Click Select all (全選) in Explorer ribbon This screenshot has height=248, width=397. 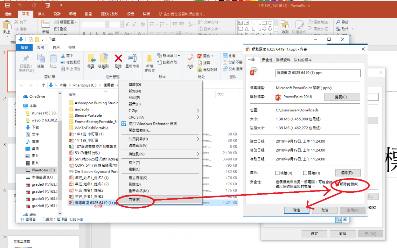coord(229,56)
